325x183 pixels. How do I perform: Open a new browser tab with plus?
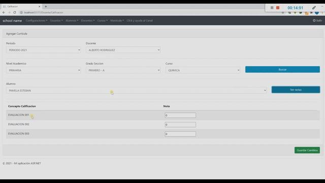pos(46,7)
